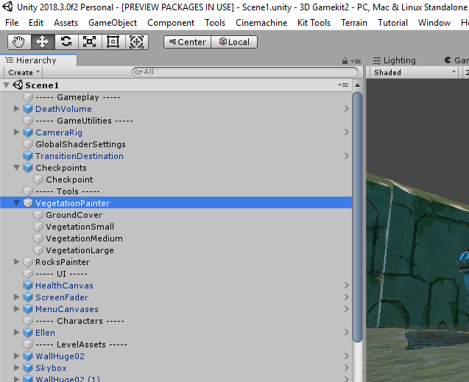Expand the Ellen character object

17,333
